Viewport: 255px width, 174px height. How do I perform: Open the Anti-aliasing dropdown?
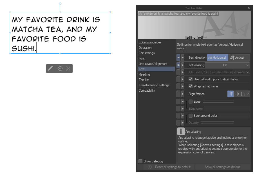pos(227,65)
